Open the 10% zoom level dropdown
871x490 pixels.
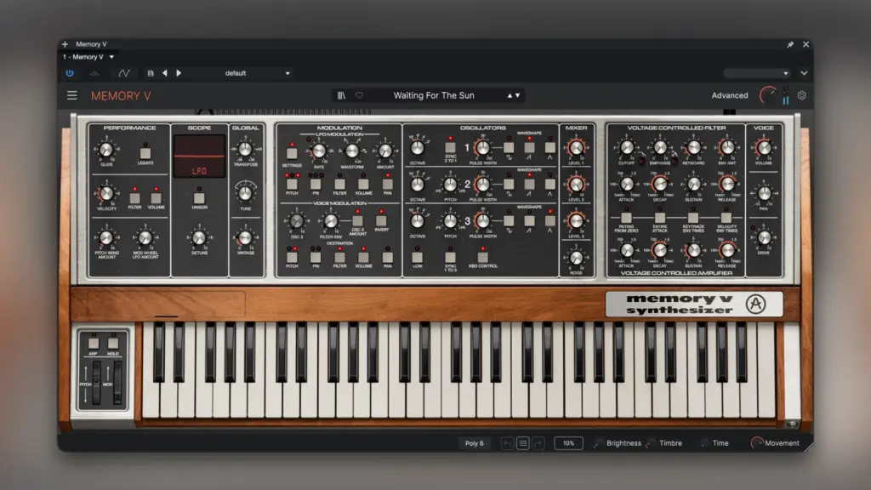pyautogui.click(x=568, y=443)
